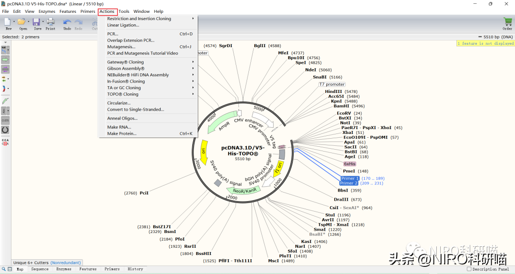Click the Undo arrow icon
515x274 pixels.
pyautogui.click(x=67, y=22)
